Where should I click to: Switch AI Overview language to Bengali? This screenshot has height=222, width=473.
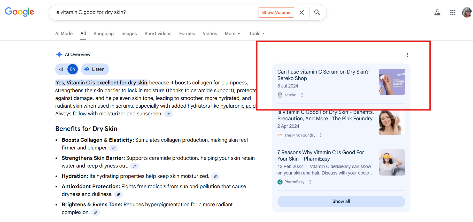point(61,69)
